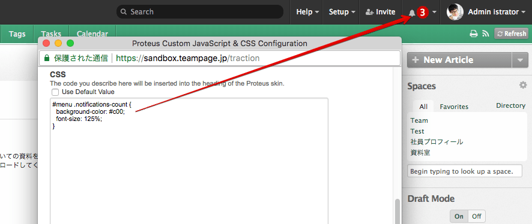Image resolution: width=532 pixels, height=224 pixels.
Task: Open the RSS feed icon
Action: [486, 34]
